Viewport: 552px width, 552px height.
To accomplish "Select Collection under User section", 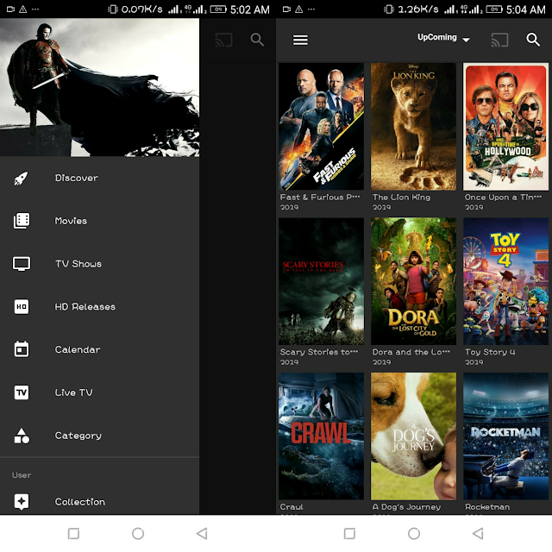I will 100,502.
